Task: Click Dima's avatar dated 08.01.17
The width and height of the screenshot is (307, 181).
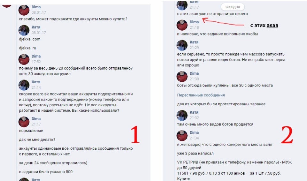Action: pos(24,10)
